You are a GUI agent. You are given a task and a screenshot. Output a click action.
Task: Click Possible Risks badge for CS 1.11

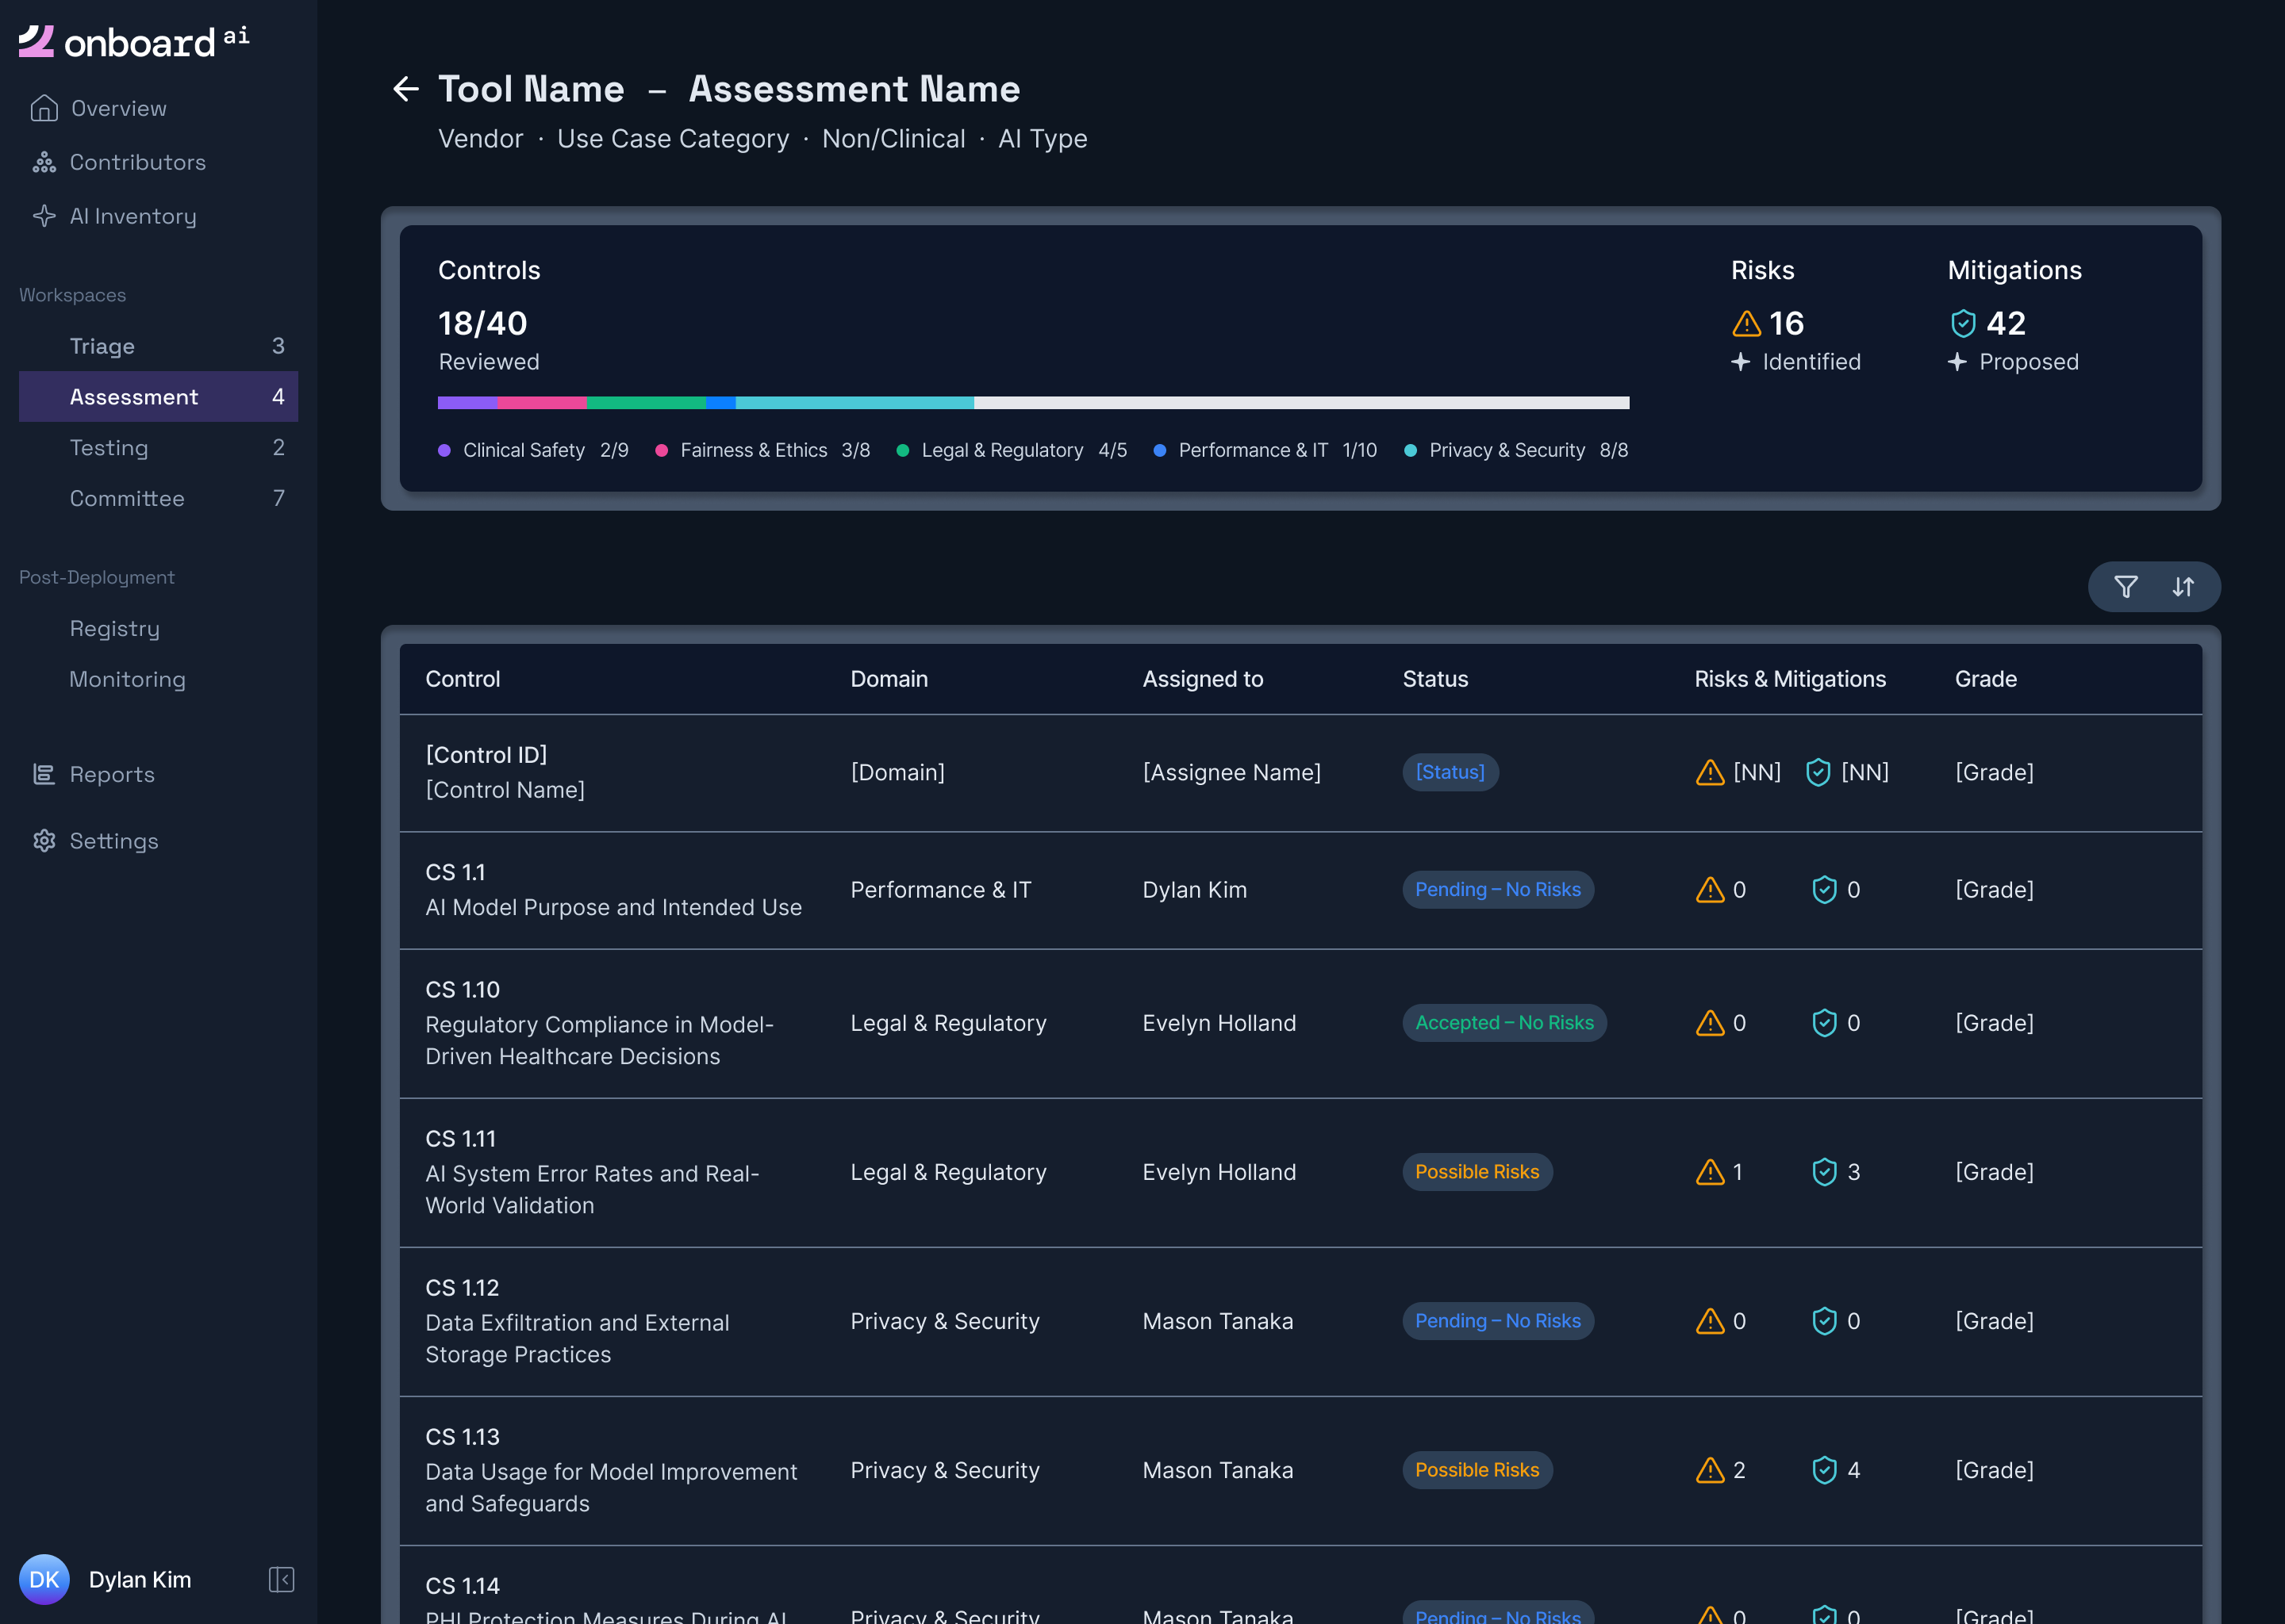[x=1477, y=1172]
